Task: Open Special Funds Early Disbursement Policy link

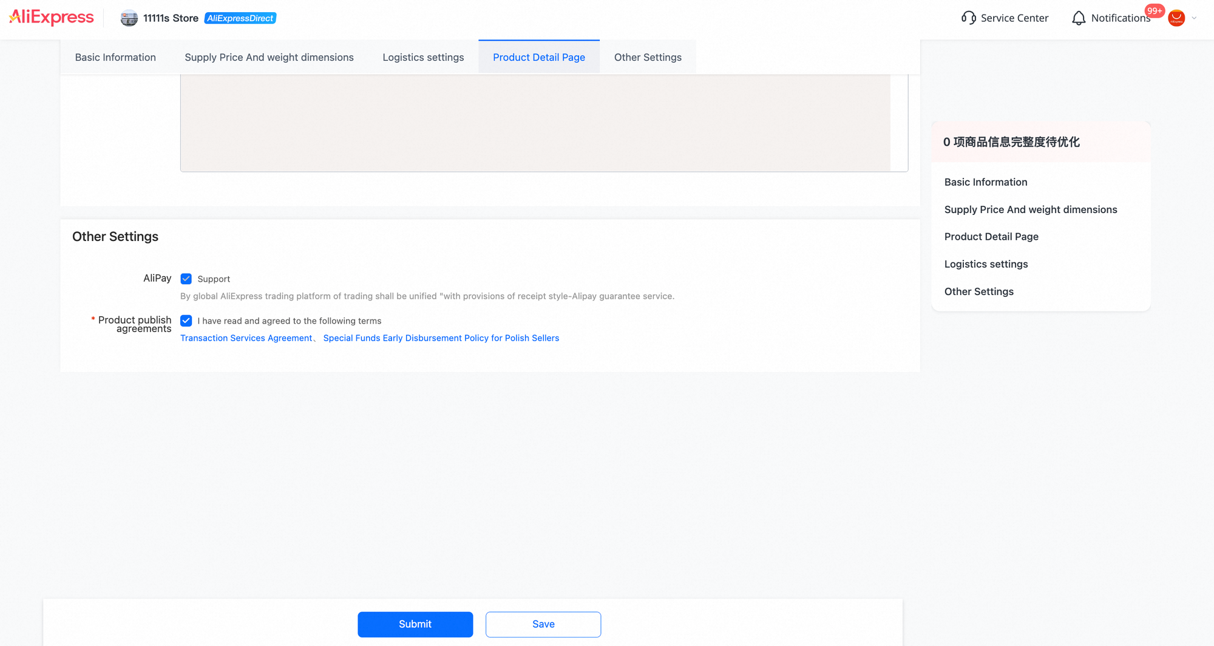Action: (441, 338)
